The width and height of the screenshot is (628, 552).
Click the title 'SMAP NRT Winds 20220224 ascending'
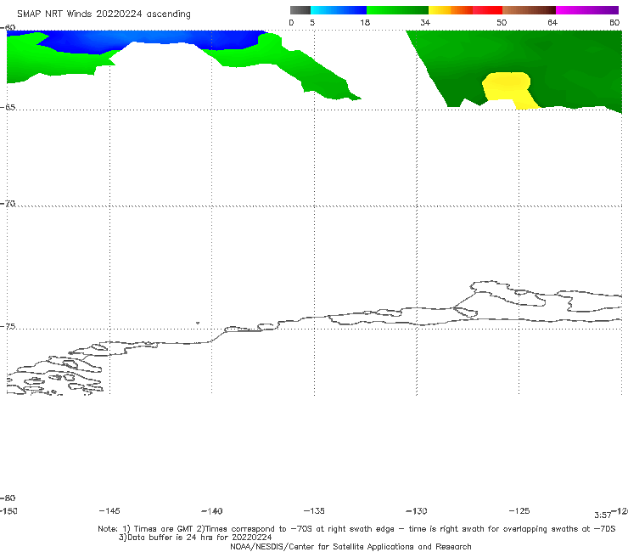coord(104,14)
